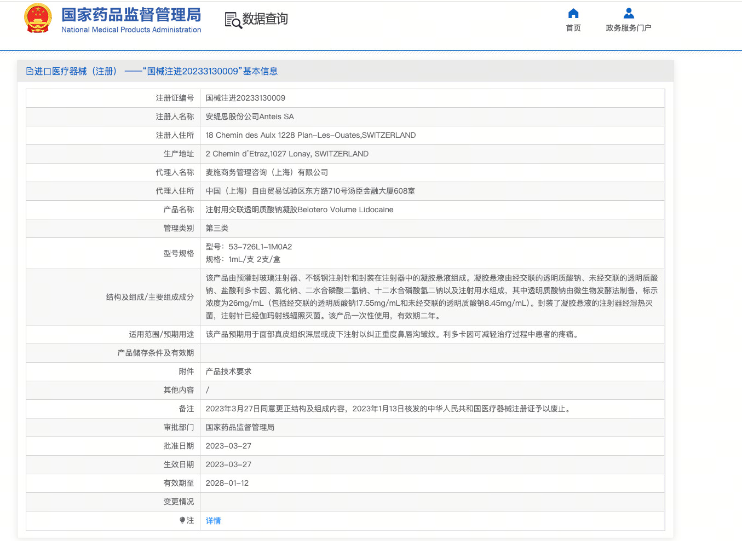Image resolution: width=742 pixels, height=541 pixels.
Task: Select 2023-03-27 in the 生效日期 row
Action: (228, 464)
